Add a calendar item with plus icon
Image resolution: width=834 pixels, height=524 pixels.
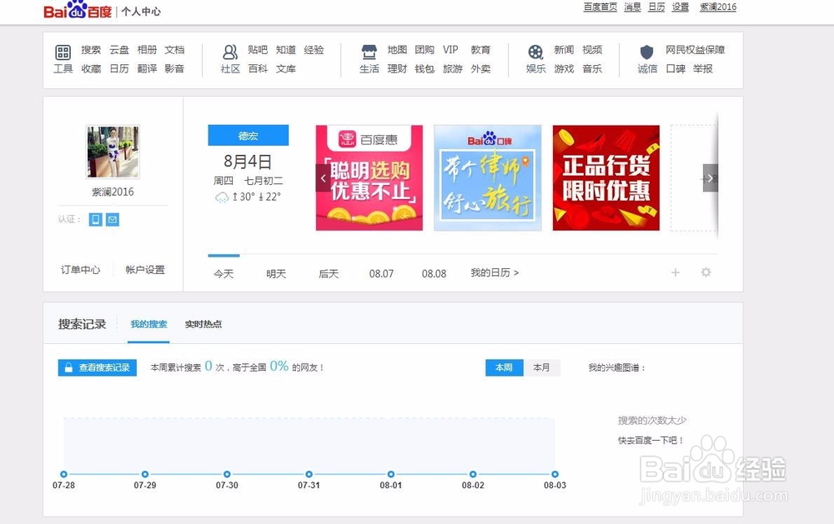coord(676,272)
